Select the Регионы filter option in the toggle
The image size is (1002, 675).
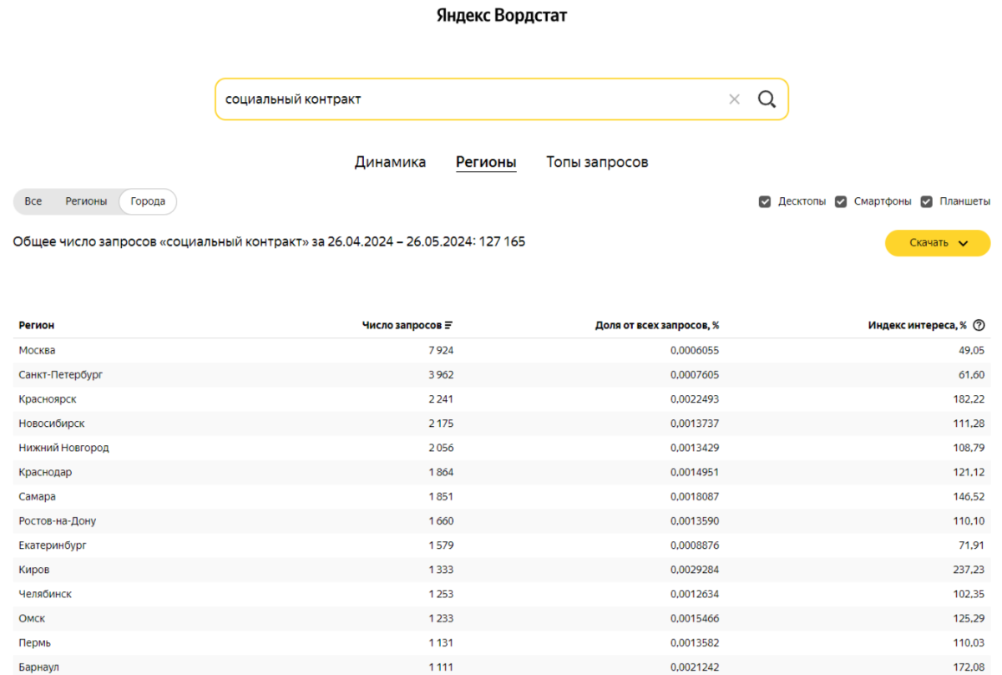[86, 201]
